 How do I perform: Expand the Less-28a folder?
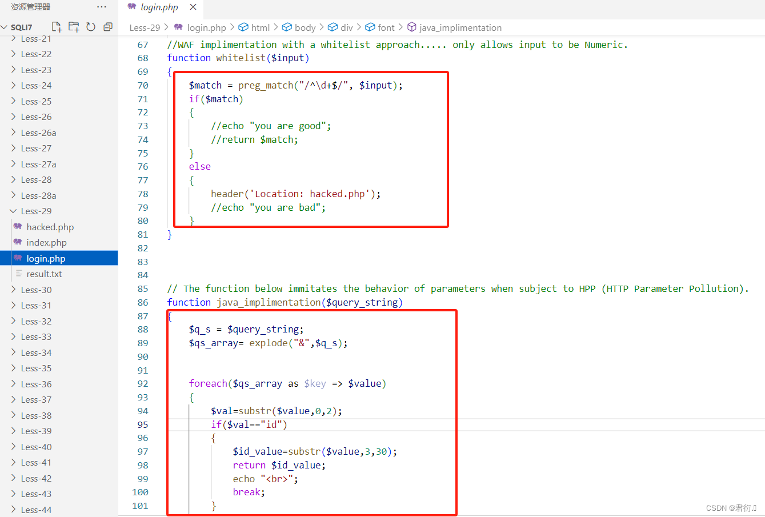pos(39,195)
